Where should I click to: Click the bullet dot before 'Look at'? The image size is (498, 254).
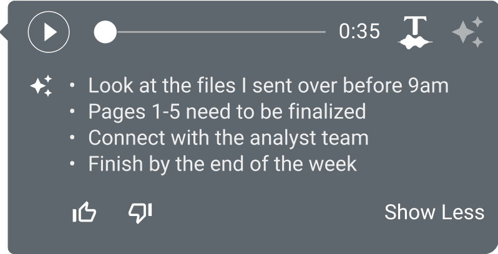tap(73, 85)
